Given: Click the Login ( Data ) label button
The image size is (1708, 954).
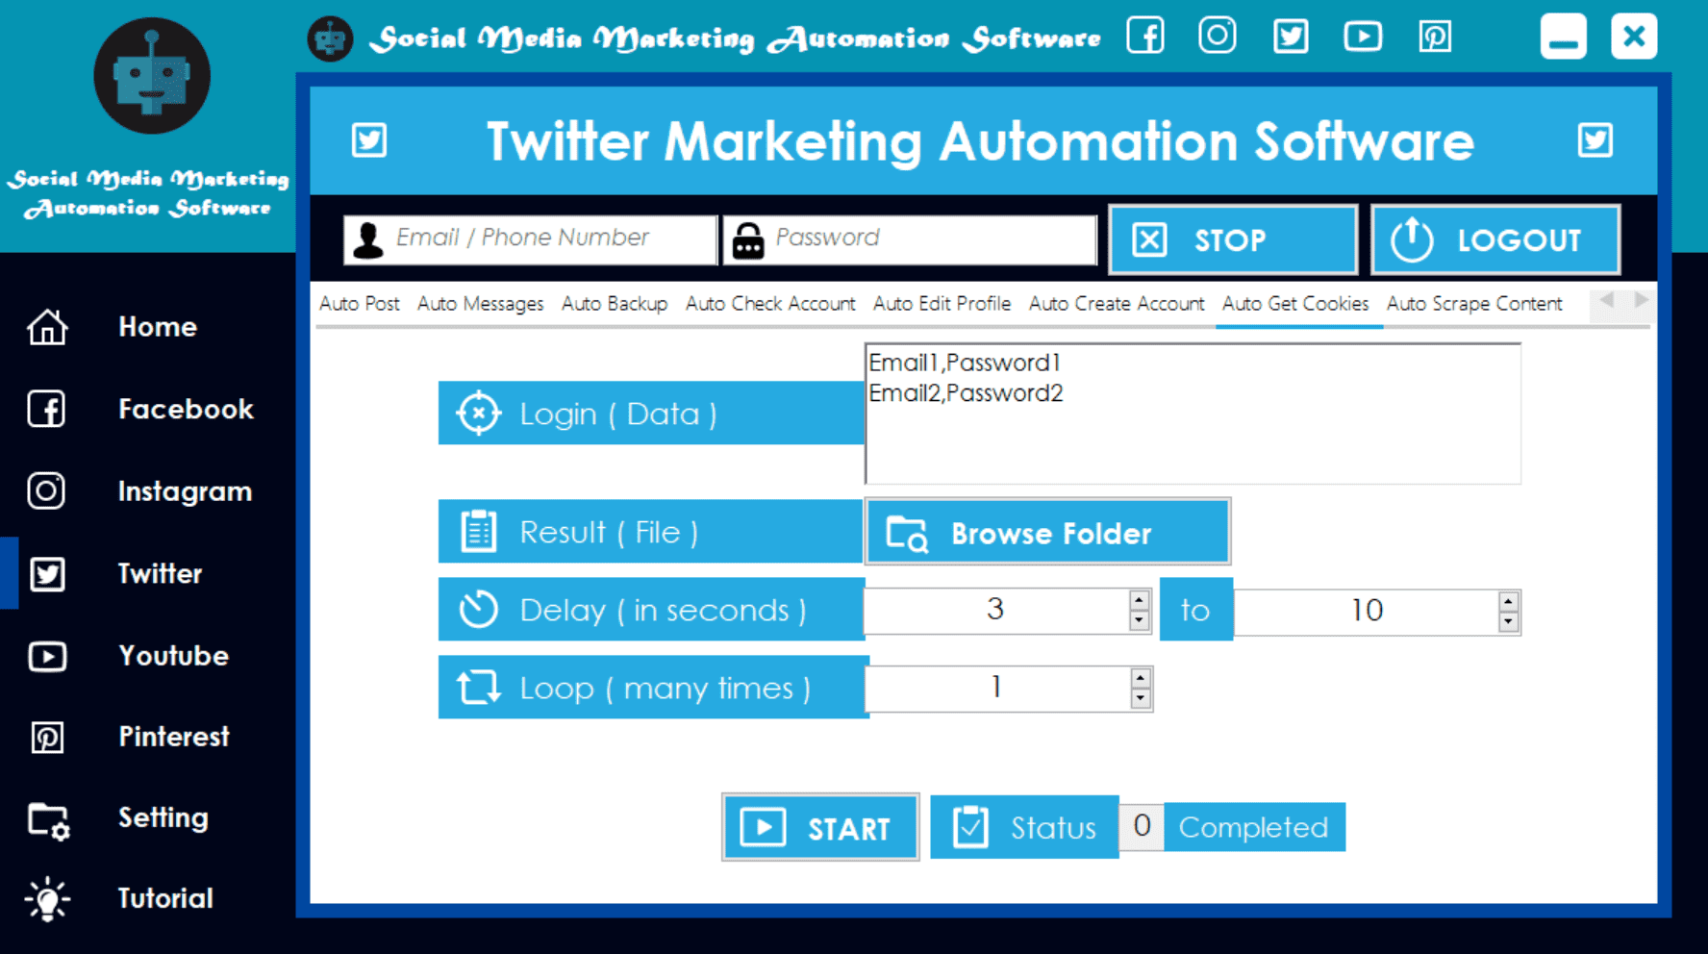Looking at the screenshot, I should (x=651, y=414).
